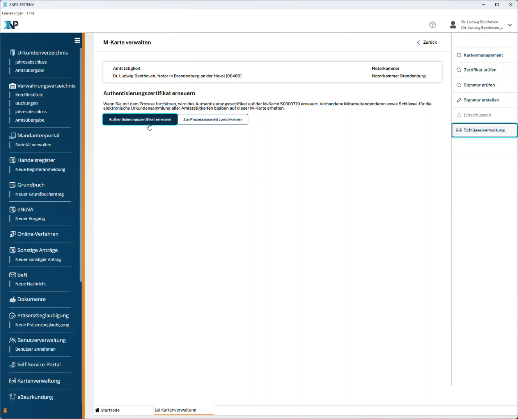Click the Notarkammer Brandenburg value
The image size is (518, 419).
pyautogui.click(x=399, y=76)
